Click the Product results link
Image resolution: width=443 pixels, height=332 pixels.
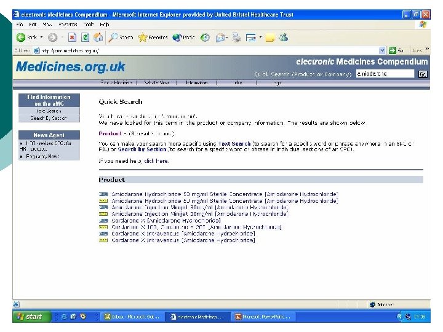pos(110,133)
